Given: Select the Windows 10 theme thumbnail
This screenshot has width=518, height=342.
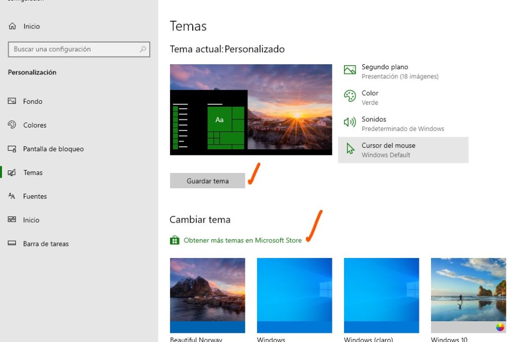Looking at the screenshot, I should (468, 295).
